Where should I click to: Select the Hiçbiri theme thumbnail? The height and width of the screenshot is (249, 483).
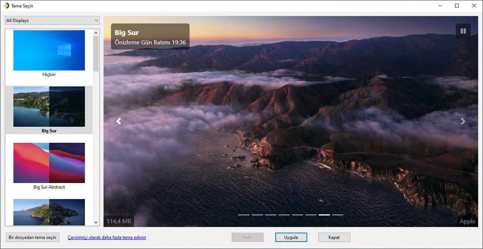(49, 50)
